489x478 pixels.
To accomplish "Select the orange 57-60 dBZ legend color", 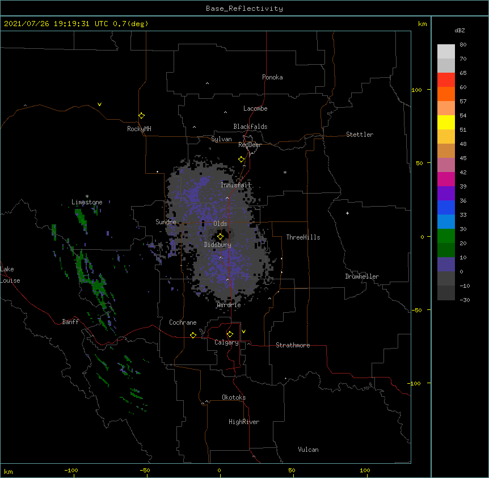I will [x=446, y=94].
